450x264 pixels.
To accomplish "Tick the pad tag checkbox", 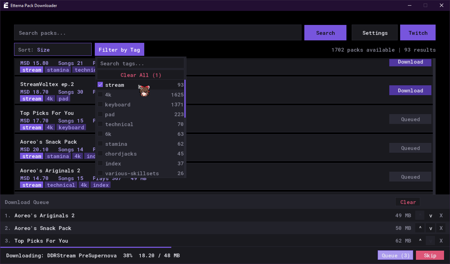I will tap(100, 114).
